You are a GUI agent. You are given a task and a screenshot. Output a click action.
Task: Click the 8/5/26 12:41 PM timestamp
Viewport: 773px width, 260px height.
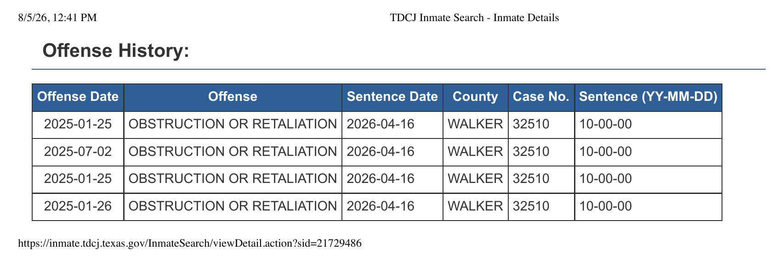57,18
